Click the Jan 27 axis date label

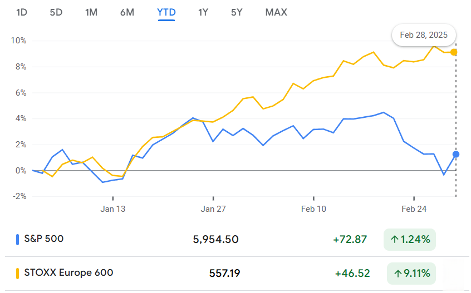point(214,209)
